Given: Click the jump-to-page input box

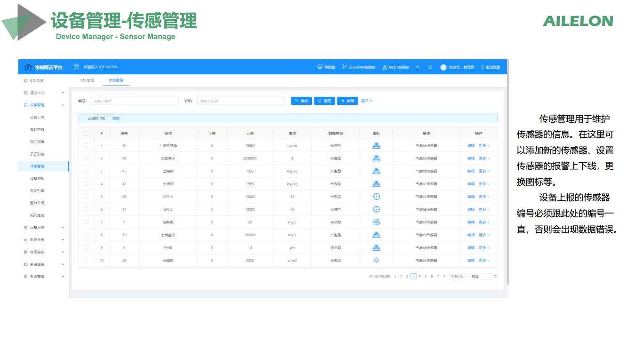Looking at the screenshot, I should point(486,276).
